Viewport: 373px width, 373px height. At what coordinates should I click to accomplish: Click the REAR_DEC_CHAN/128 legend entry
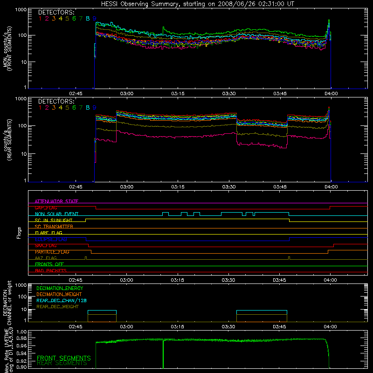(62, 300)
